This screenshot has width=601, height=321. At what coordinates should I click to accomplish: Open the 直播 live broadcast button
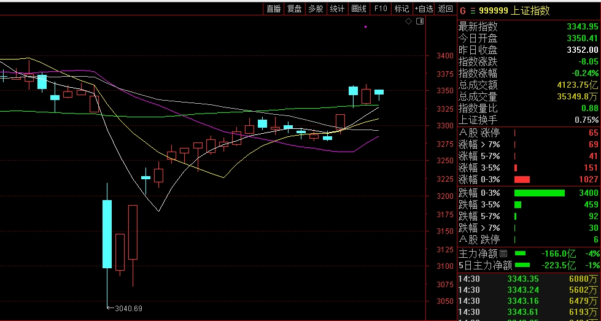[273, 9]
